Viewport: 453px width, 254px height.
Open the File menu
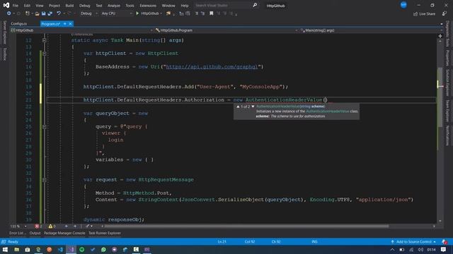16,6
